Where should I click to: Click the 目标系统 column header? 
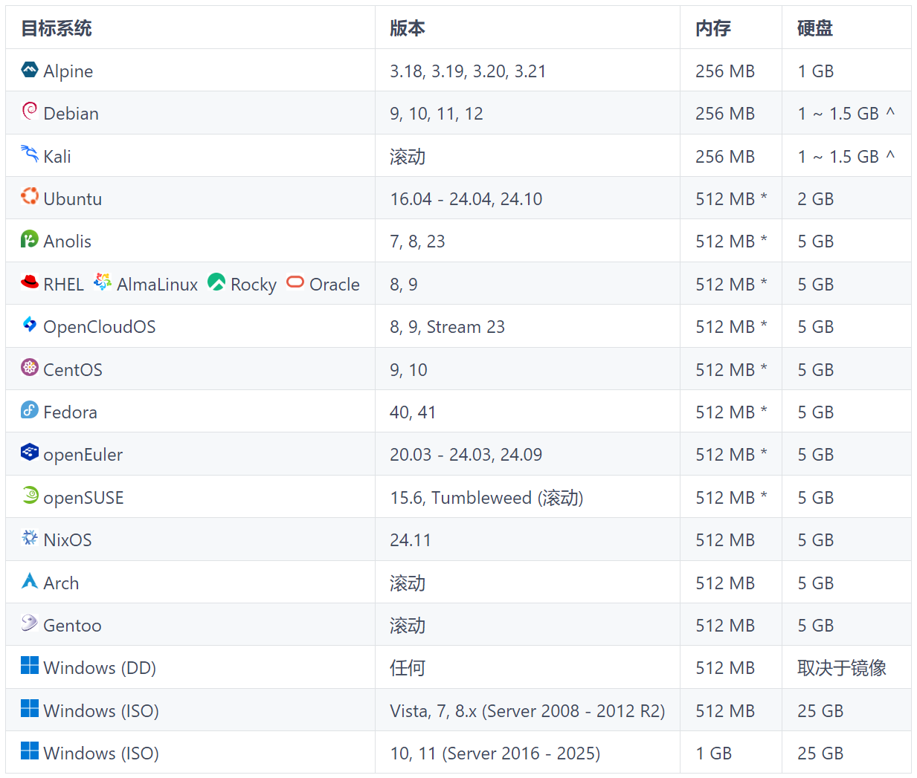[57, 28]
